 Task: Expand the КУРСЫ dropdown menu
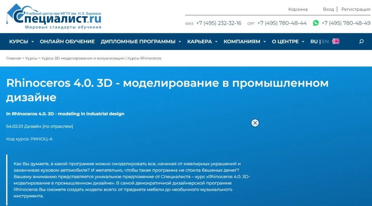pos(21,42)
